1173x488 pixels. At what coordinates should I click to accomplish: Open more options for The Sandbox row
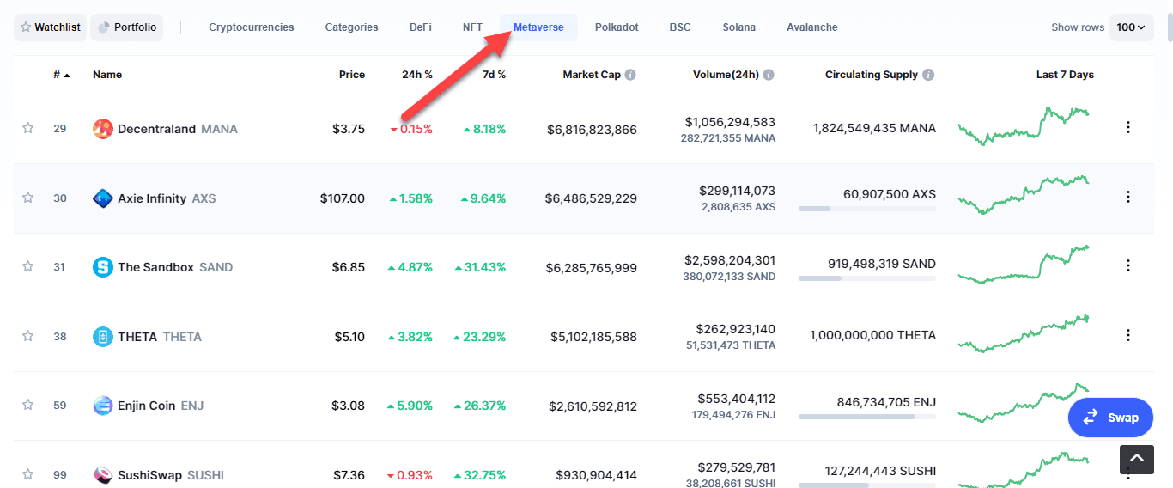tap(1128, 265)
